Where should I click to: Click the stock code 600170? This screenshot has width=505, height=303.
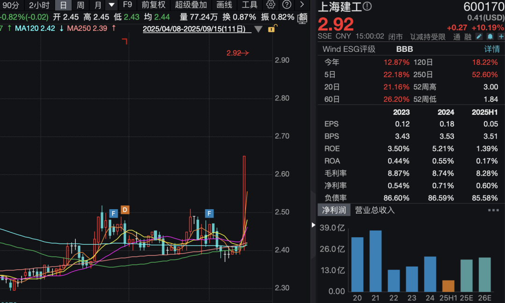pyautogui.click(x=484, y=7)
